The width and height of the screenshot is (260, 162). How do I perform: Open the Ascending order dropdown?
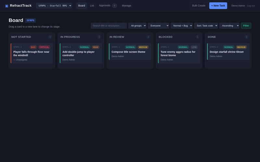click(x=229, y=26)
